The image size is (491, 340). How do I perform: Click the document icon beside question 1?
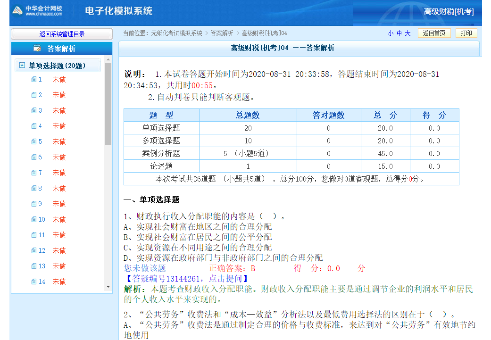click(x=34, y=79)
